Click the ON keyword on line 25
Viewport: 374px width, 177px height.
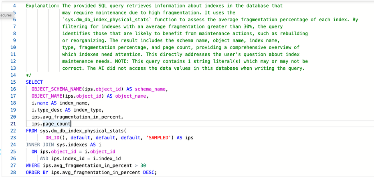pyautogui.click(x=34, y=151)
